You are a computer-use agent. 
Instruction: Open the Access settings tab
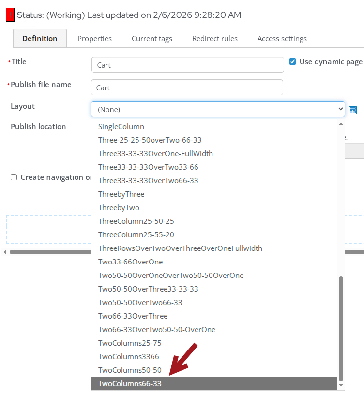[x=282, y=39]
